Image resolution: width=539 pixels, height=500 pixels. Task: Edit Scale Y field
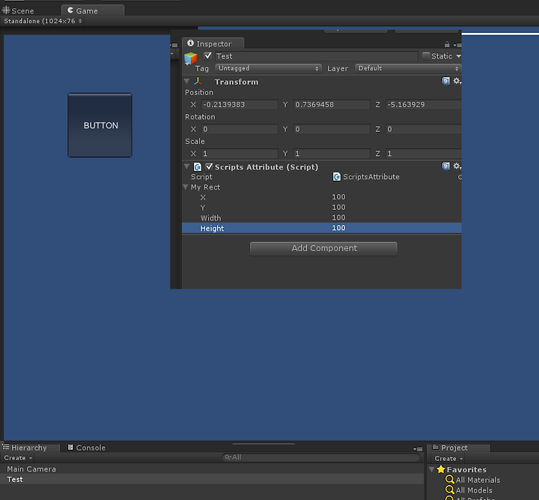pyautogui.click(x=332, y=154)
